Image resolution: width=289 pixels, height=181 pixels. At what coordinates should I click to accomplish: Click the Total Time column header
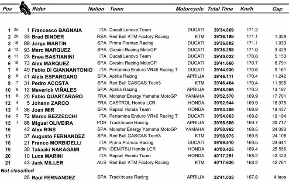219,9
